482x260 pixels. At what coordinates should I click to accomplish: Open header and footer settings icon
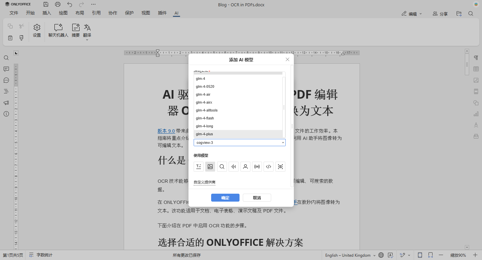(x=476, y=91)
